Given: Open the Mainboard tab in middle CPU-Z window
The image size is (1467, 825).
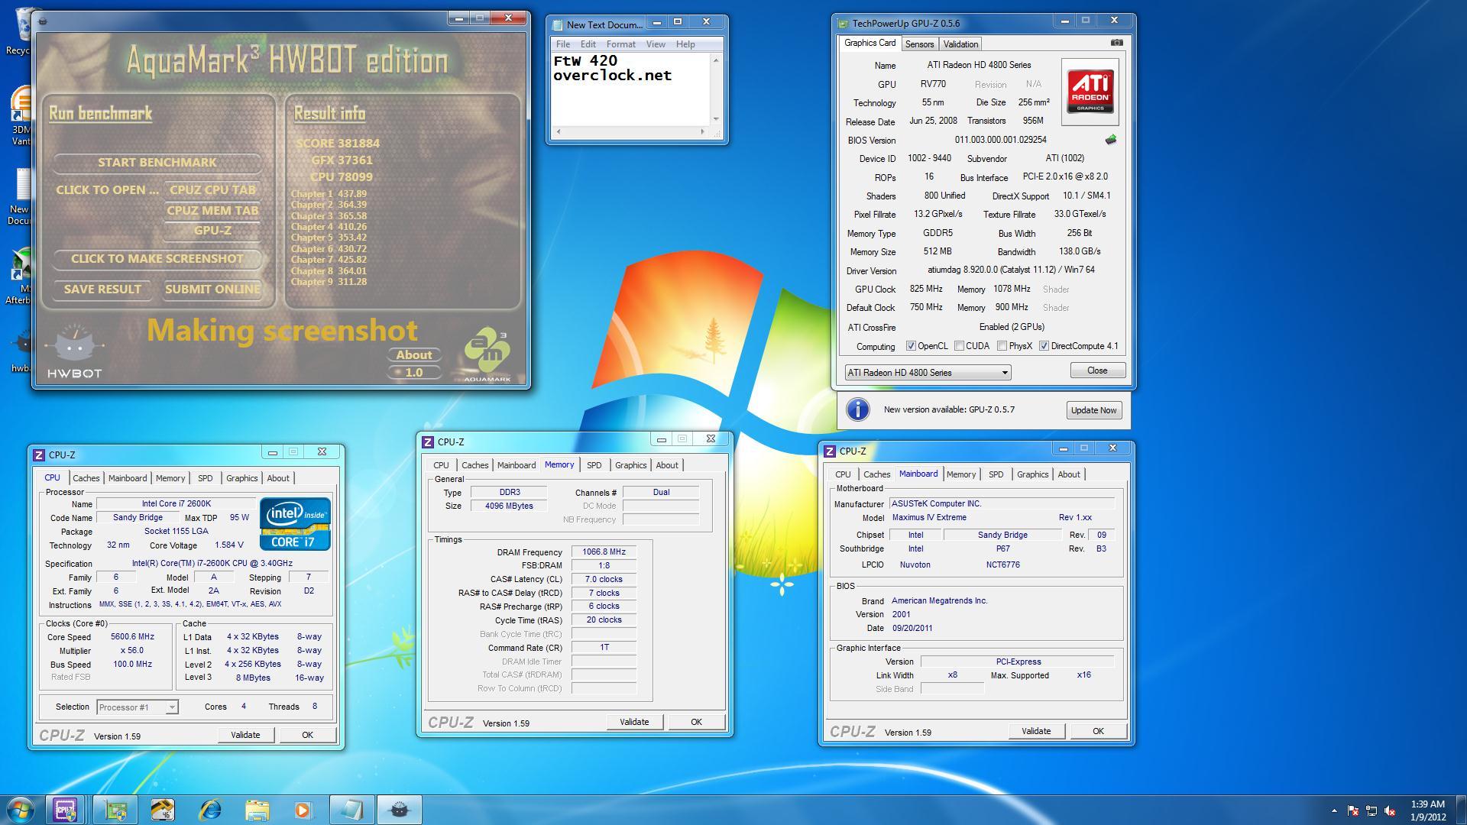Looking at the screenshot, I should tap(516, 465).
